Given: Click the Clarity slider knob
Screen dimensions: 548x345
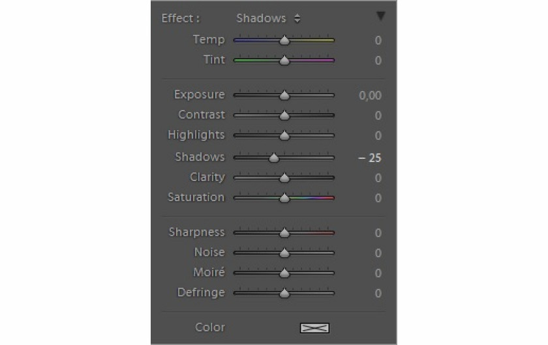Looking at the screenshot, I should click(284, 178).
